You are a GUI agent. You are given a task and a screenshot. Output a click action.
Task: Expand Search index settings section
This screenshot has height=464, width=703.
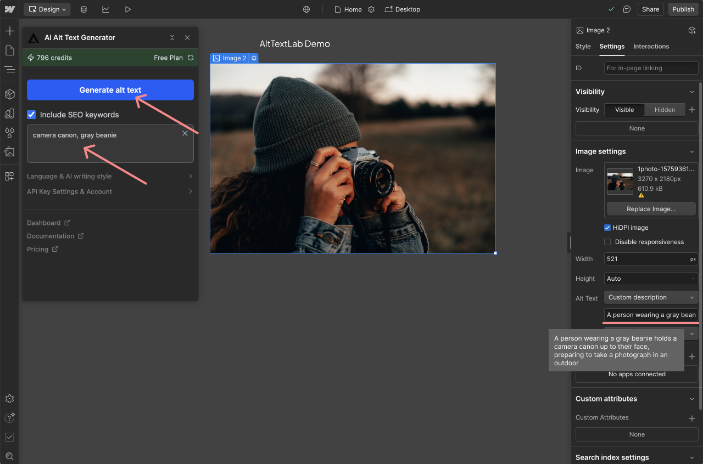point(692,457)
